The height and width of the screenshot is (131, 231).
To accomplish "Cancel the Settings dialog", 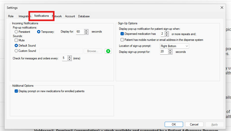I will [x=194, y=124].
